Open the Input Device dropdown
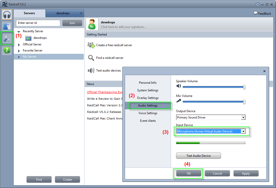The image size is (276, 188). coord(243,131)
